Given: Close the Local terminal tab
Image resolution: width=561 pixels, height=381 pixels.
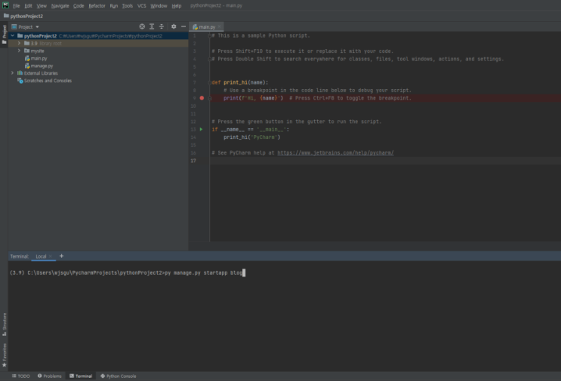Looking at the screenshot, I should (51, 257).
